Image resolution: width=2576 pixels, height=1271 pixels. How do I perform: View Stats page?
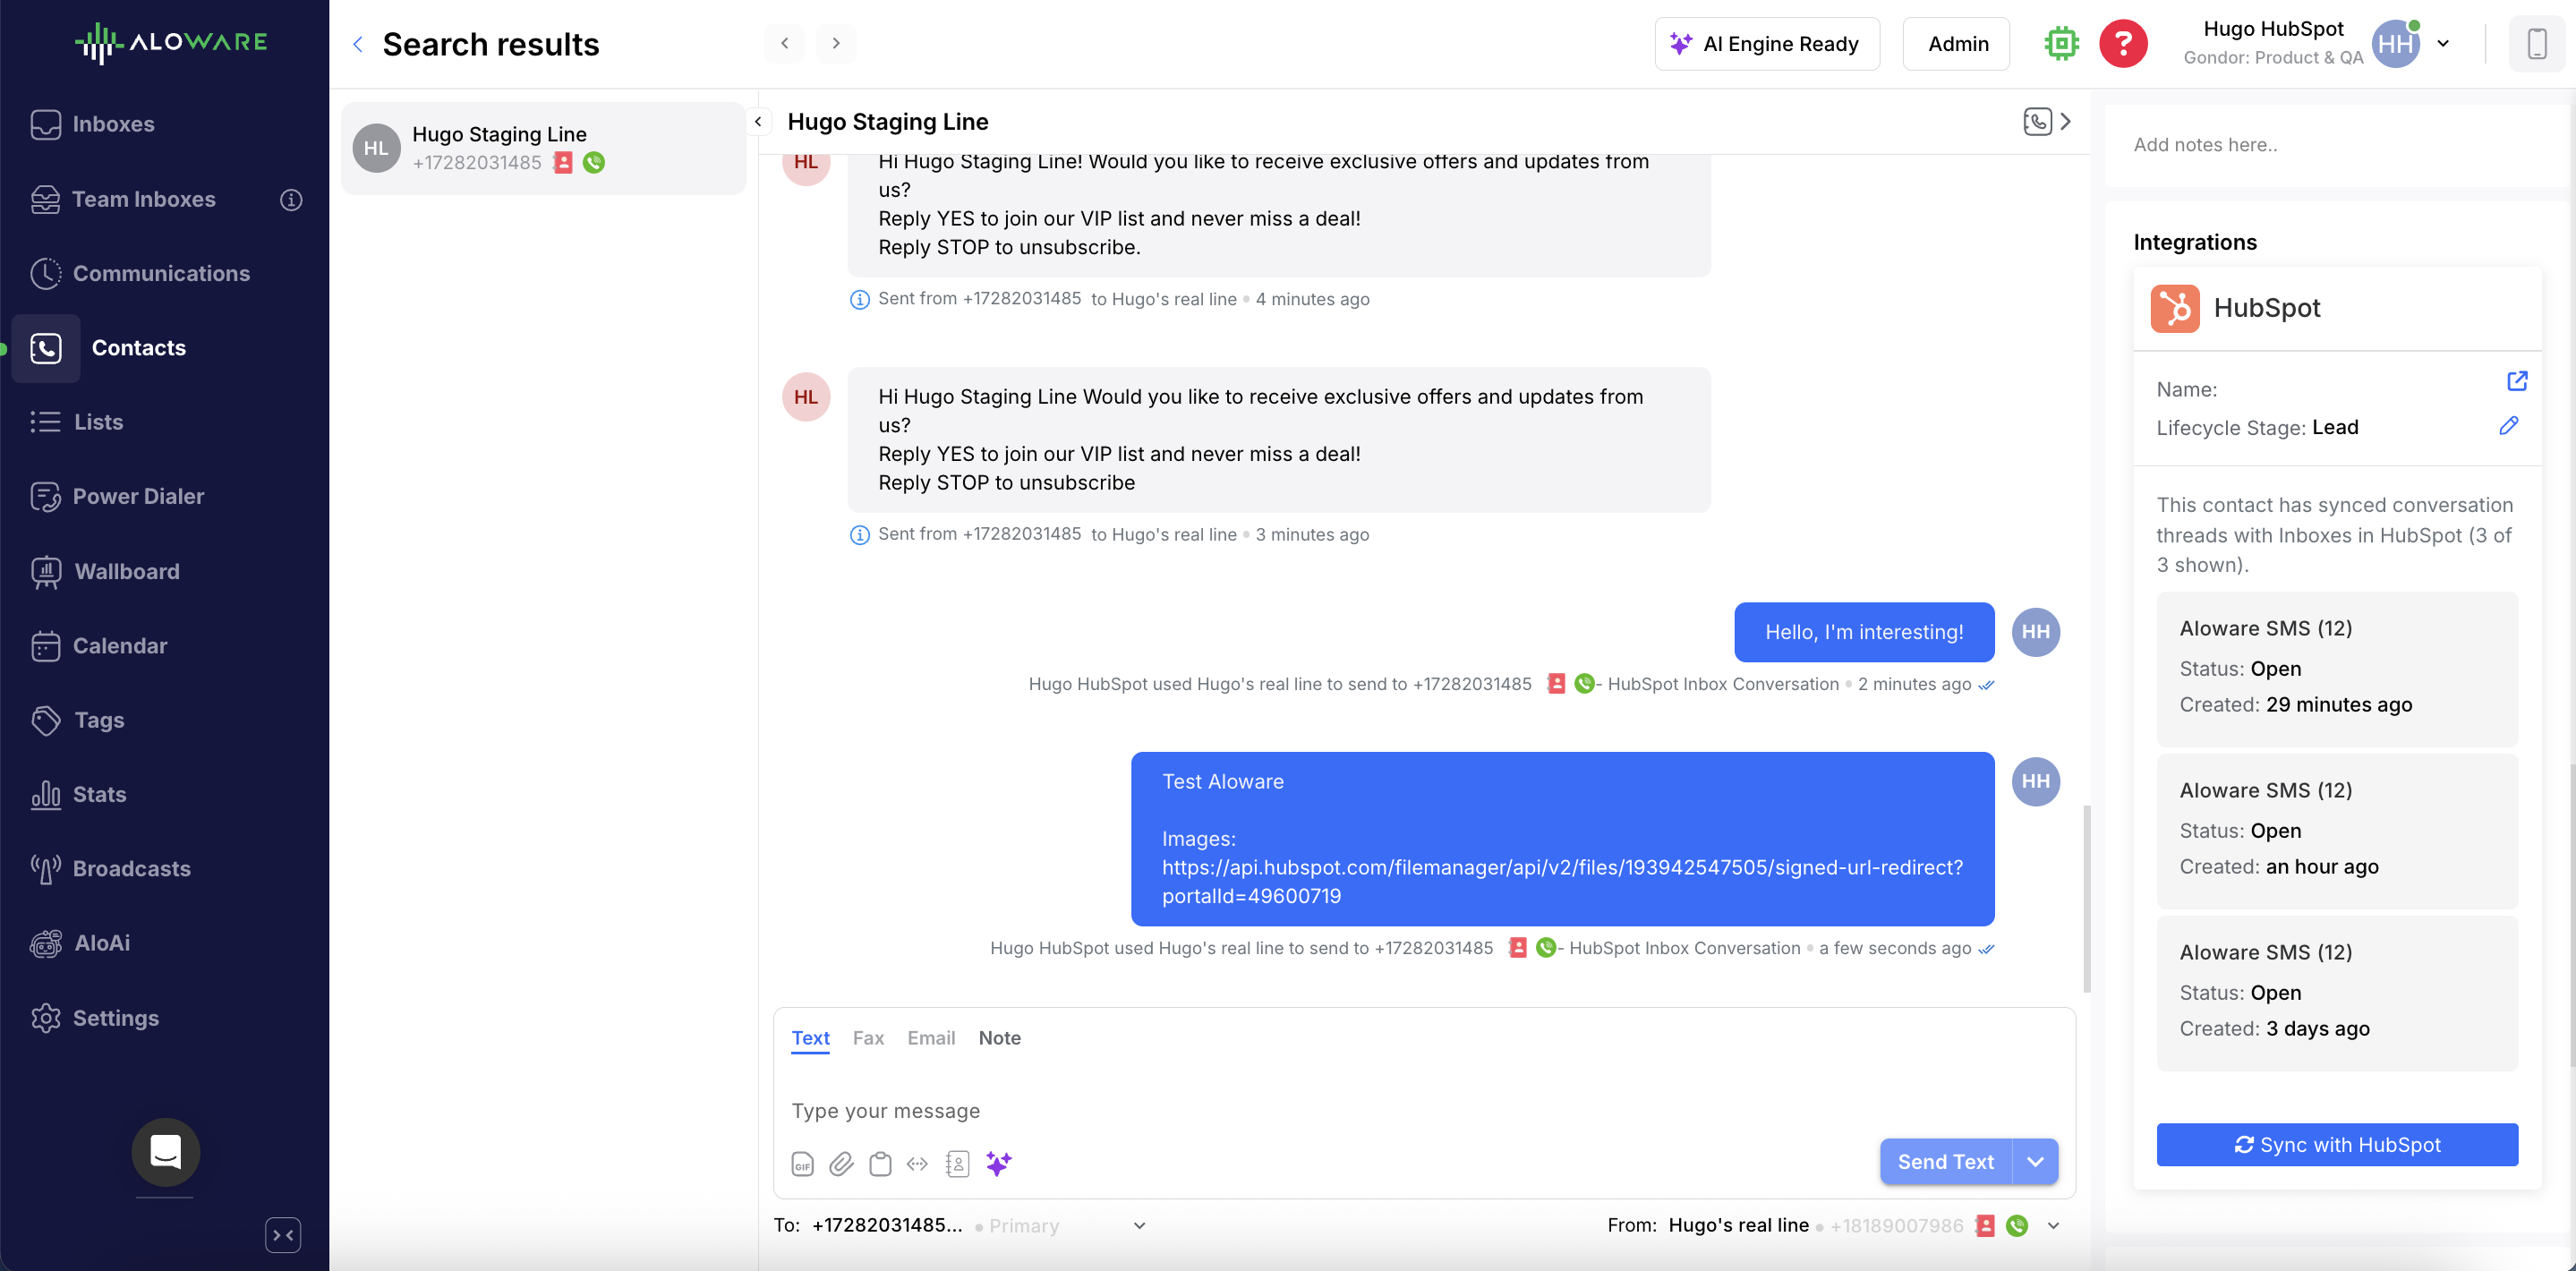tap(78, 794)
